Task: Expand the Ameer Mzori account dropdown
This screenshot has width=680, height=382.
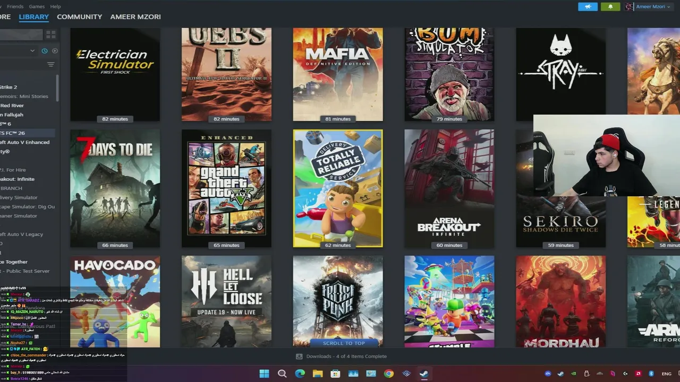Action: [652, 7]
